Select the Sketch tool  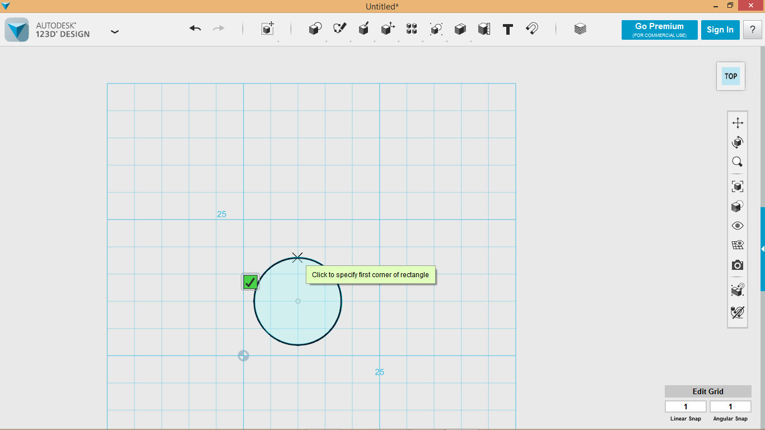(x=339, y=29)
